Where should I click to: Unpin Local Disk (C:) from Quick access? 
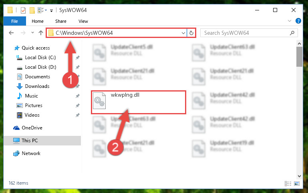click(78, 58)
